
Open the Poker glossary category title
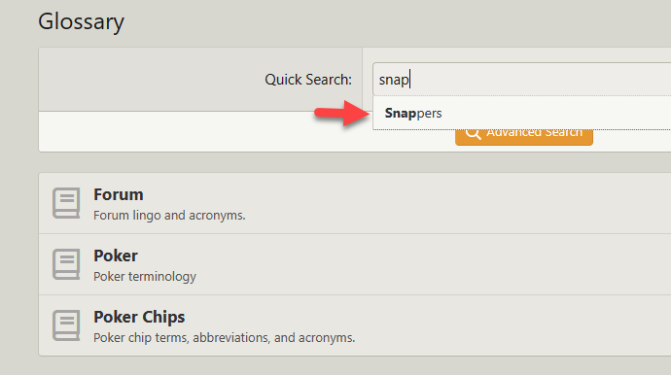[116, 256]
